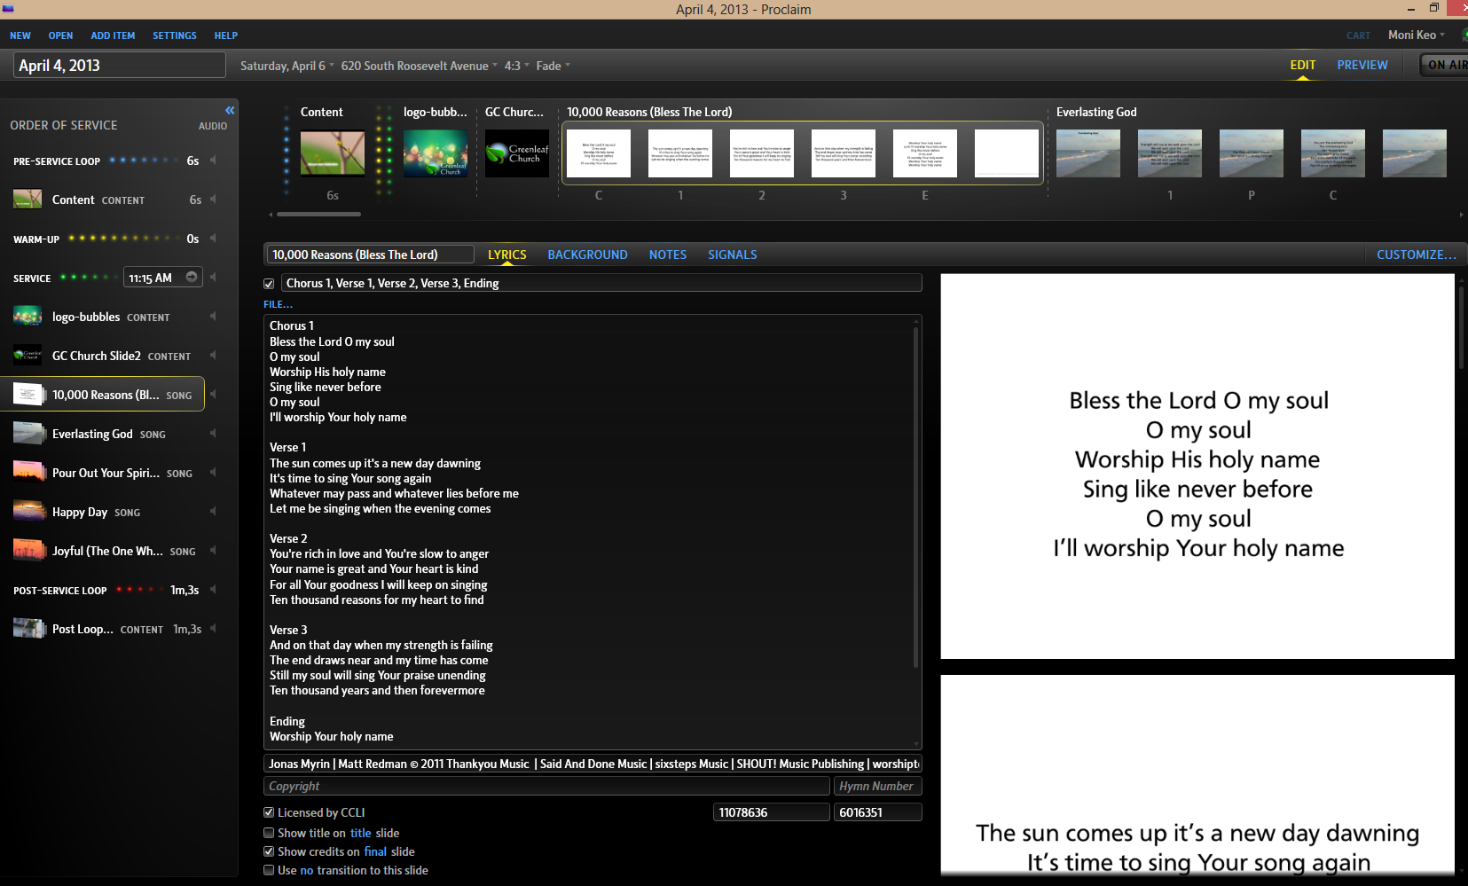Click the Content item thumbnail icon in sidebar

(x=27, y=199)
